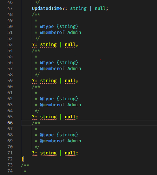Click the comment opener /** on line 48

pyautogui.click(x=36, y=14)
